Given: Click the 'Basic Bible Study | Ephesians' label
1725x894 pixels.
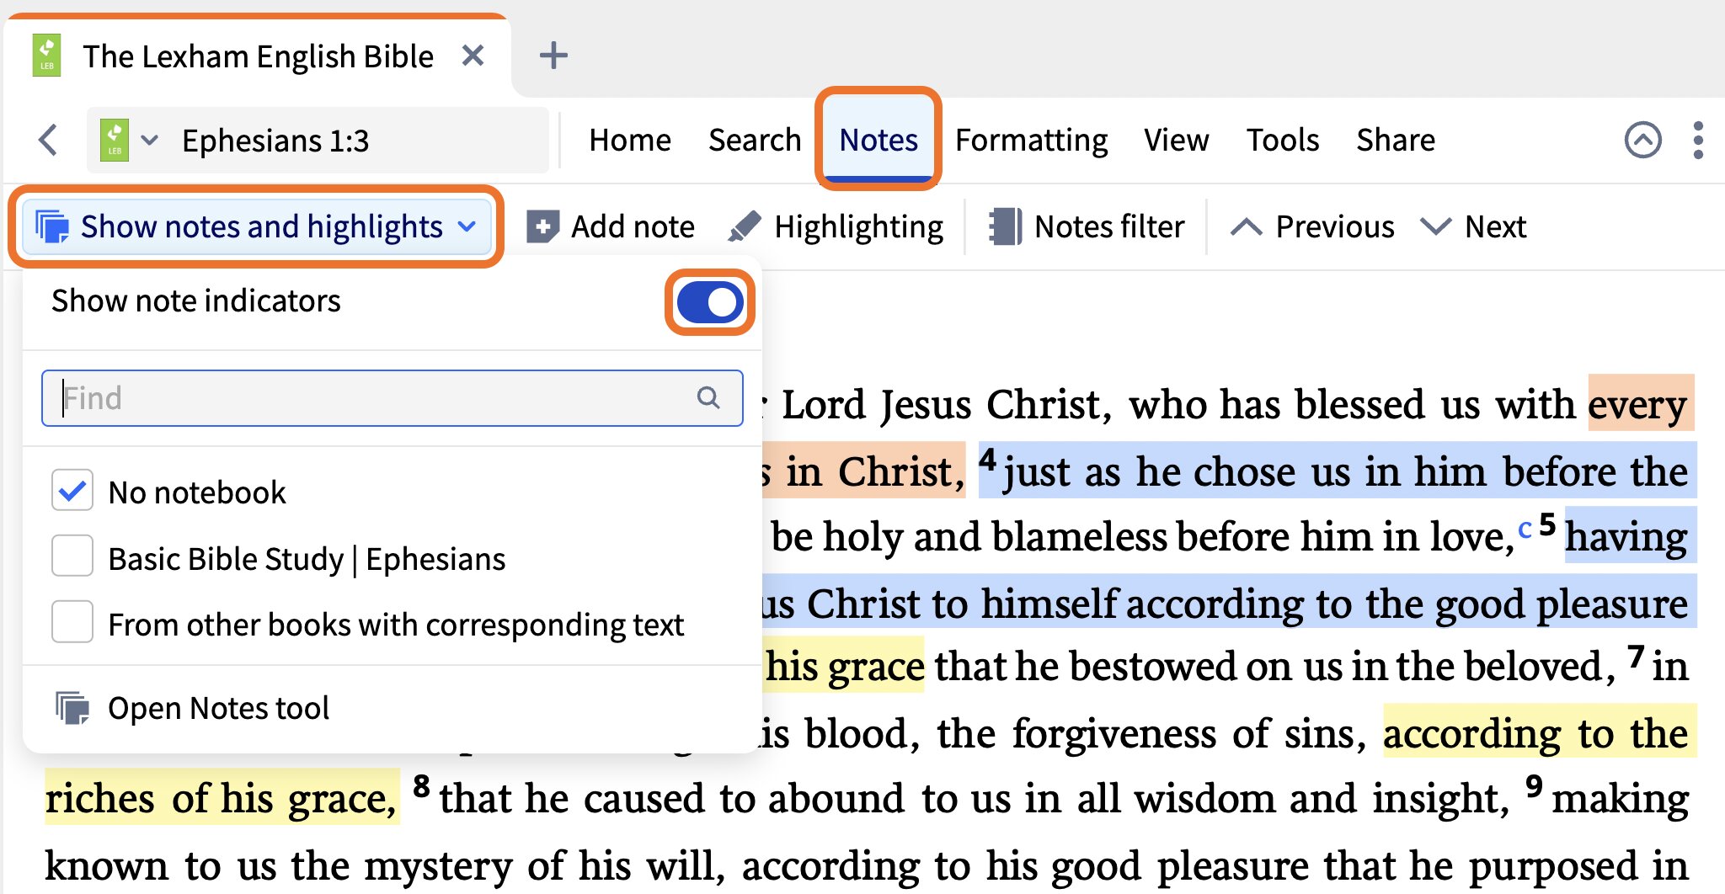Looking at the screenshot, I should (307, 559).
